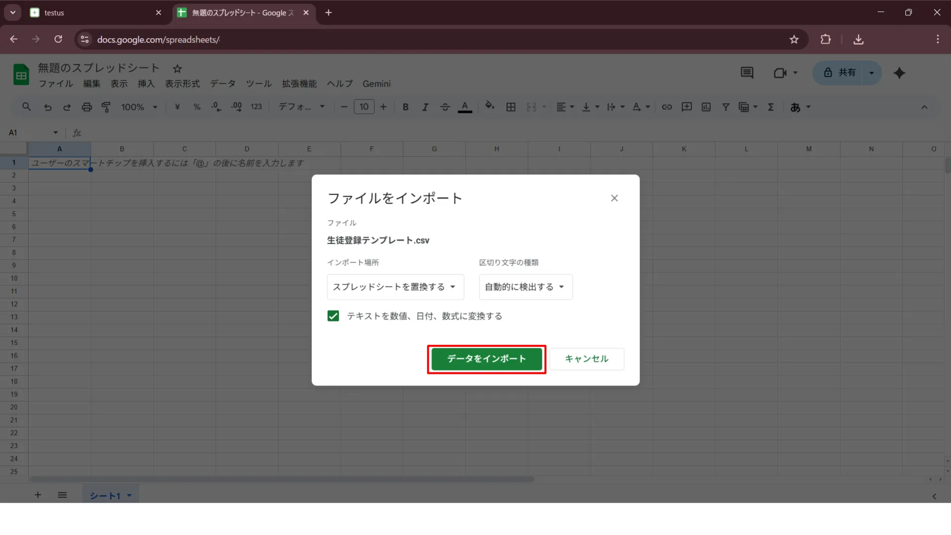The width and height of the screenshot is (951, 535).
Task: Open filter views dropdown
Action: point(748,107)
